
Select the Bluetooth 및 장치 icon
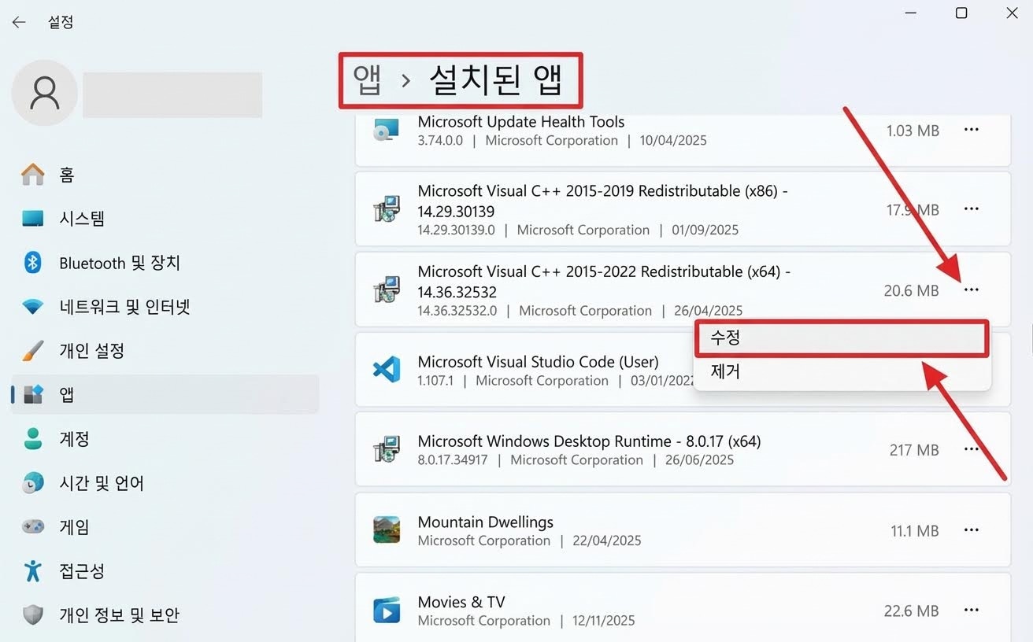pos(32,263)
